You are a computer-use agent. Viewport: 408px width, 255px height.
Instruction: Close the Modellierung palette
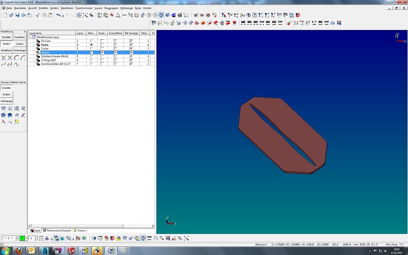[x=24, y=32]
